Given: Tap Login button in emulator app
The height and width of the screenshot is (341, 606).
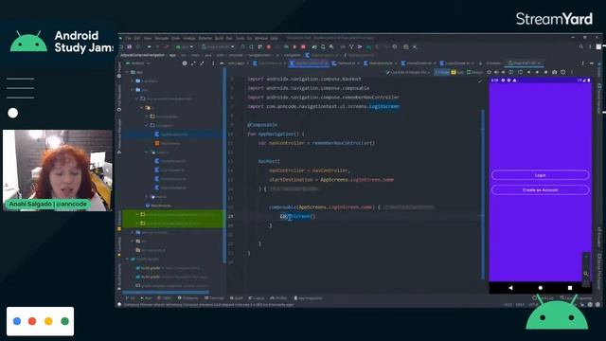Looking at the screenshot, I should click(x=540, y=175).
